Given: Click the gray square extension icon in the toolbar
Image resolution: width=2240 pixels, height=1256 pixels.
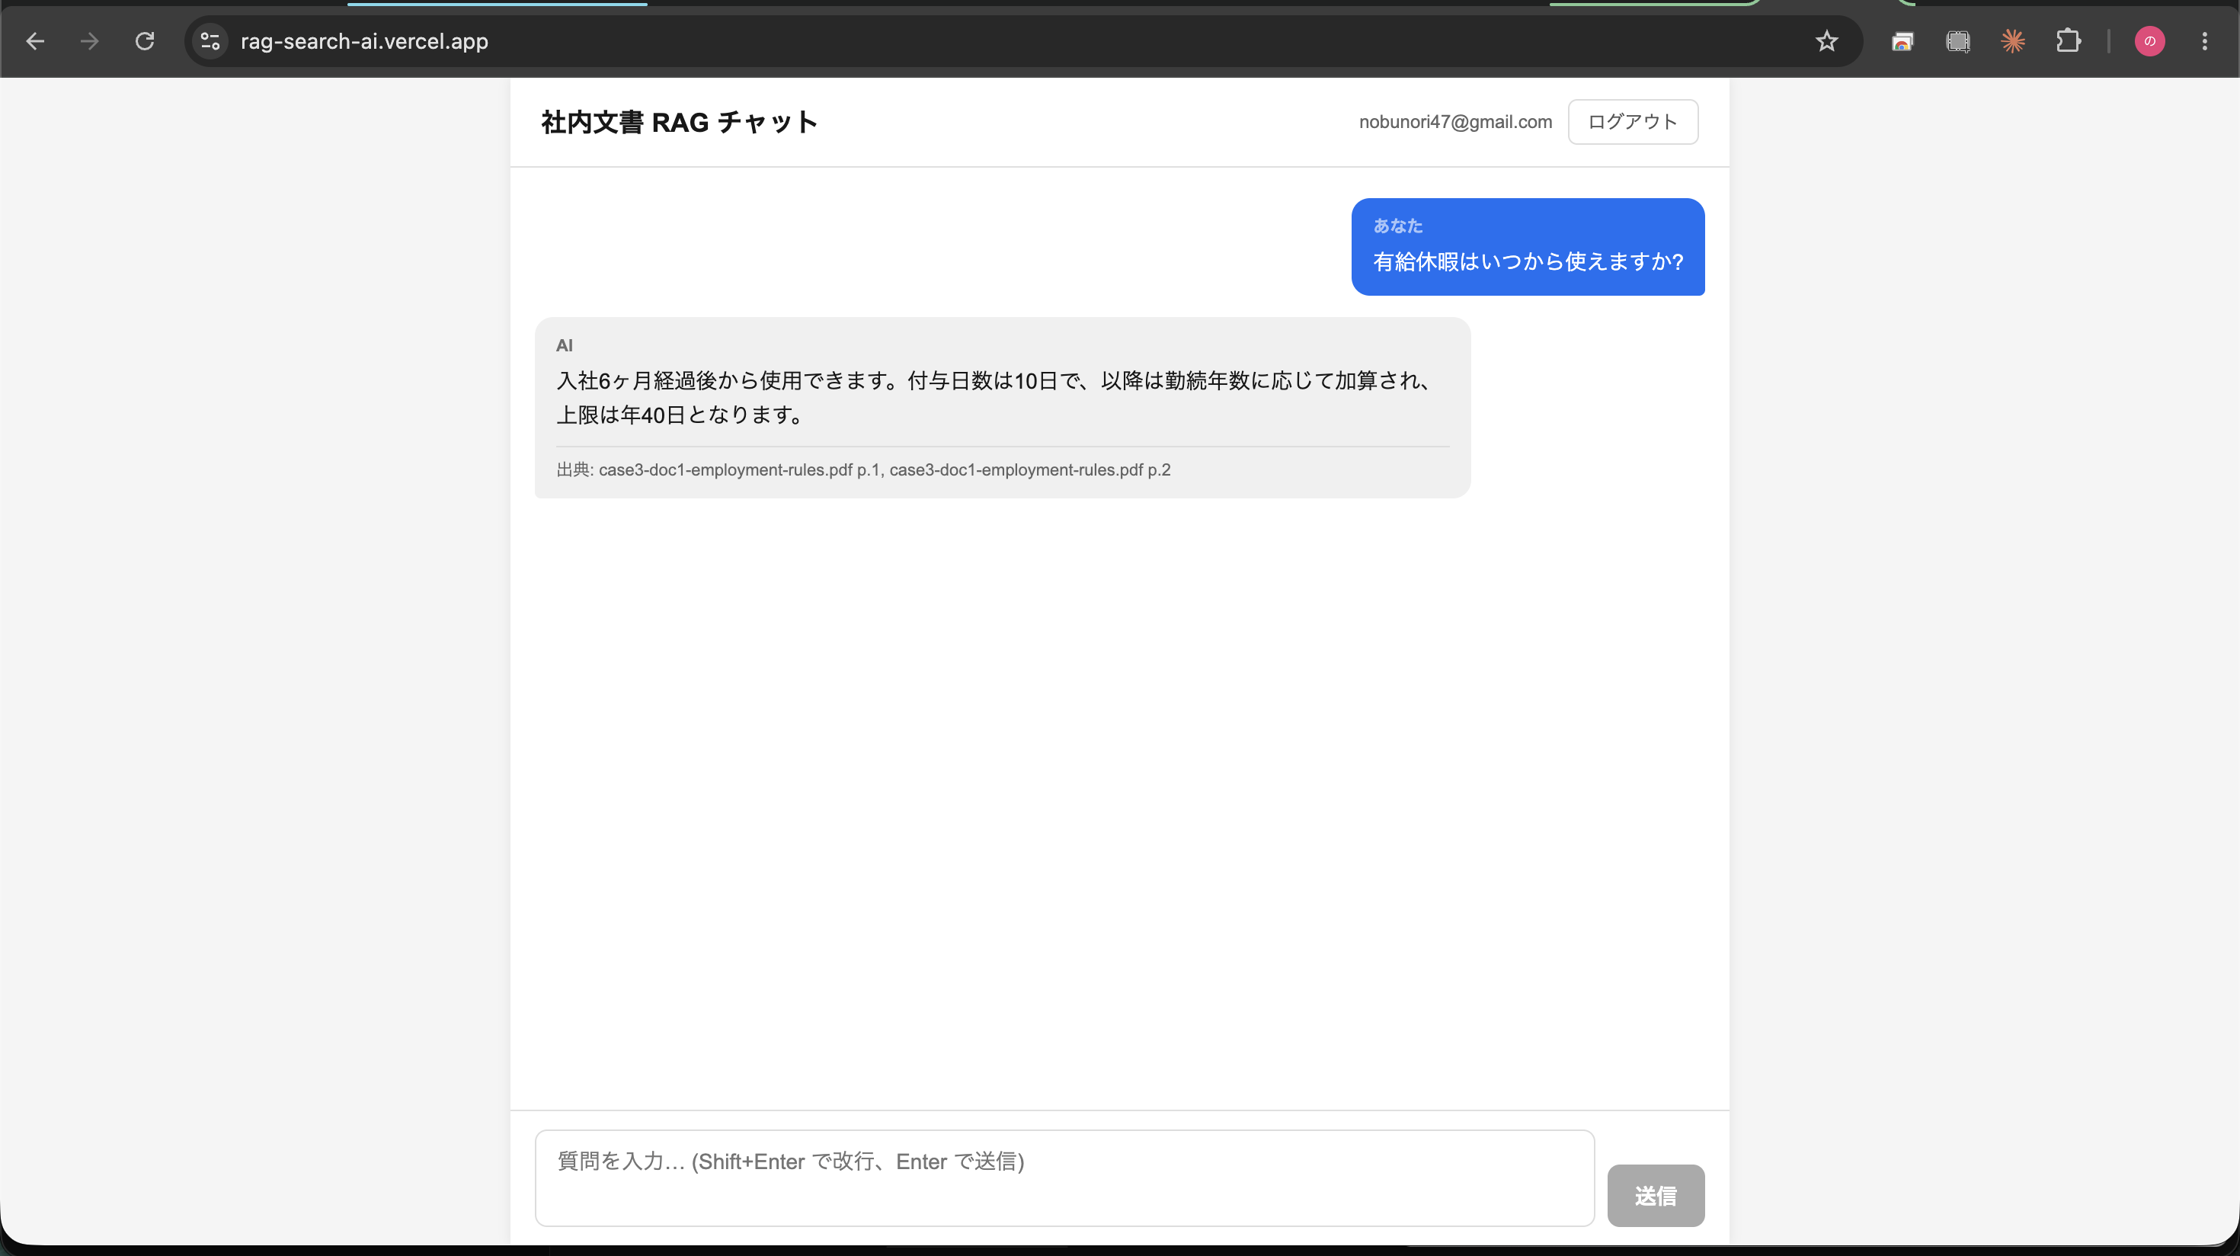Looking at the screenshot, I should (1957, 41).
